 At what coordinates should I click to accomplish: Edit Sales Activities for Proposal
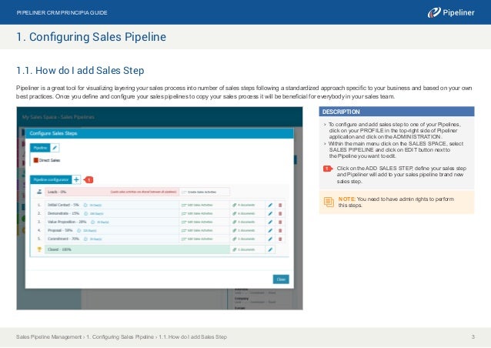click(x=197, y=230)
